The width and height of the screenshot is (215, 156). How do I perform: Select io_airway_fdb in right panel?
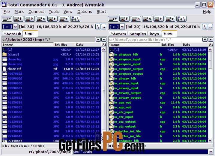158,79
